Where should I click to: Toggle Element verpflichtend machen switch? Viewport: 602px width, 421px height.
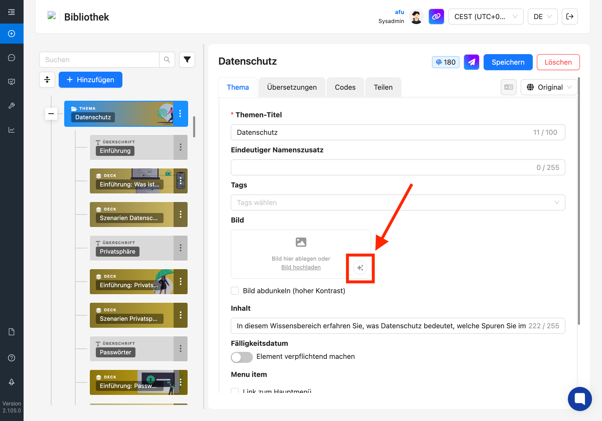coord(242,357)
